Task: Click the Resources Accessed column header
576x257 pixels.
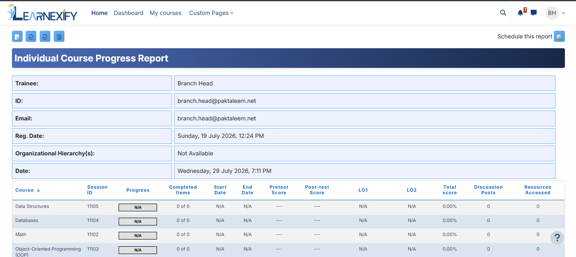Action: (538, 190)
